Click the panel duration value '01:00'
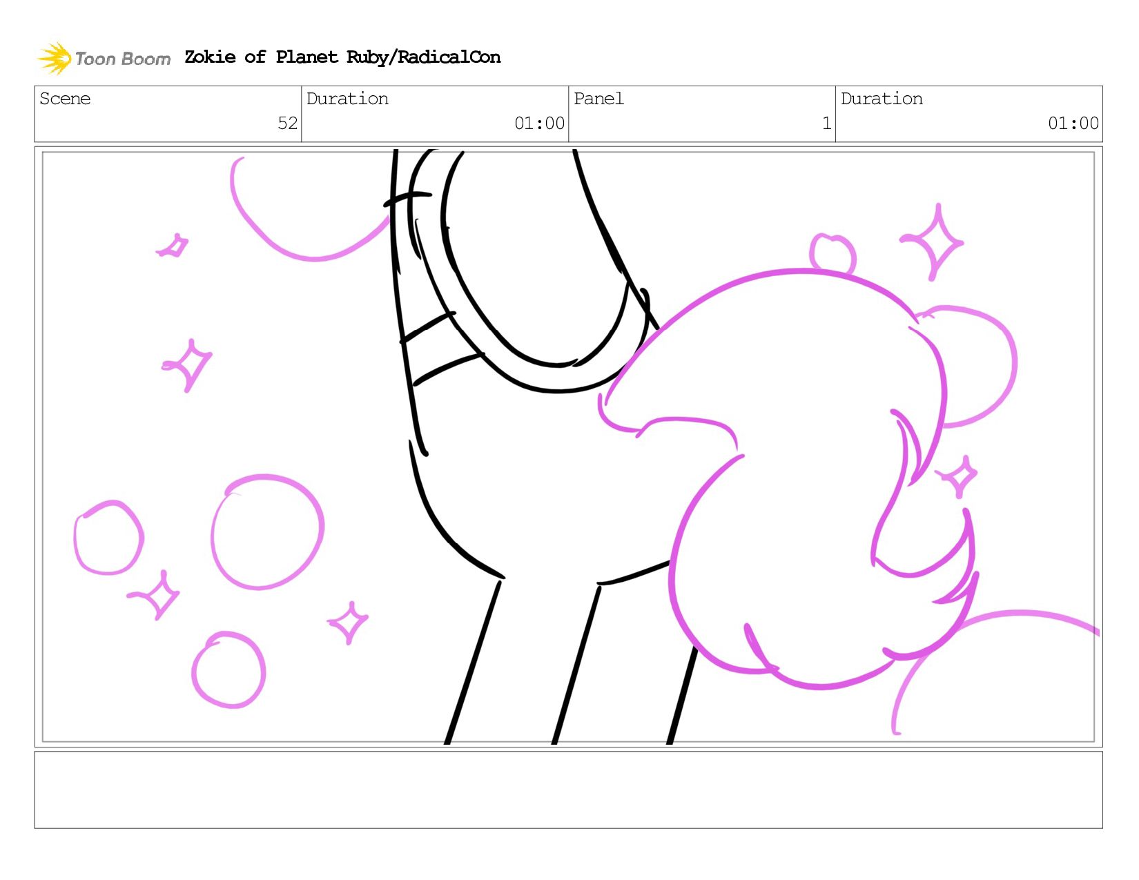The width and height of the screenshot is (1139, 880). pyautogui.click(x=1073, y=124)
